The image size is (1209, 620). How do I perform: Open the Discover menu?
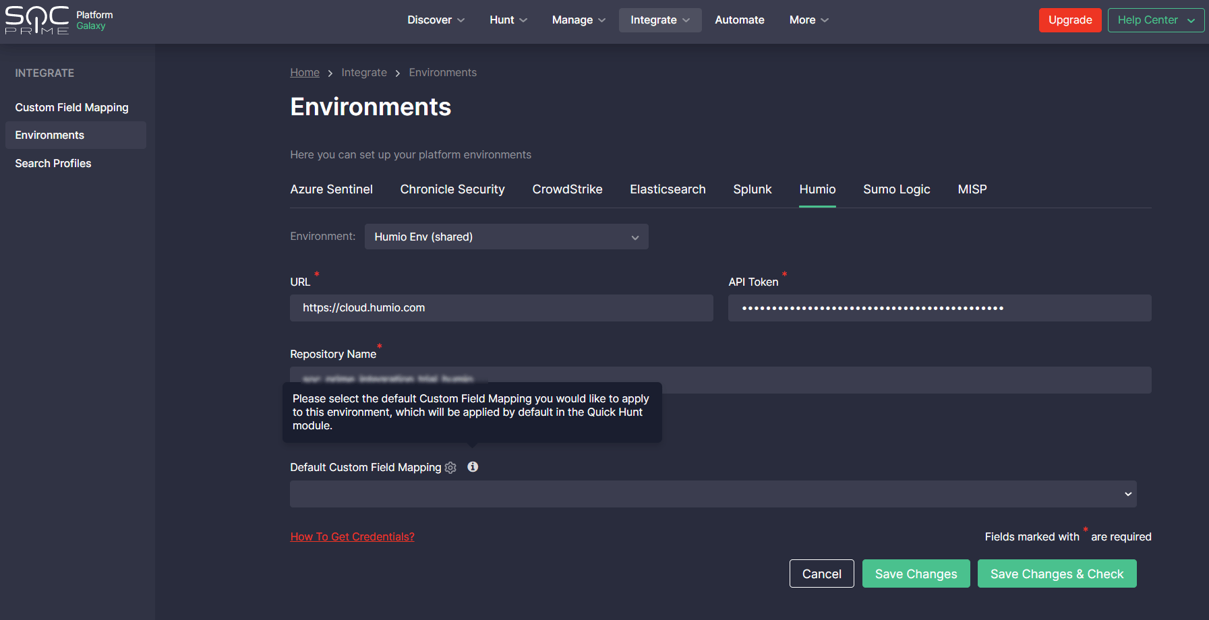(436, 20)
